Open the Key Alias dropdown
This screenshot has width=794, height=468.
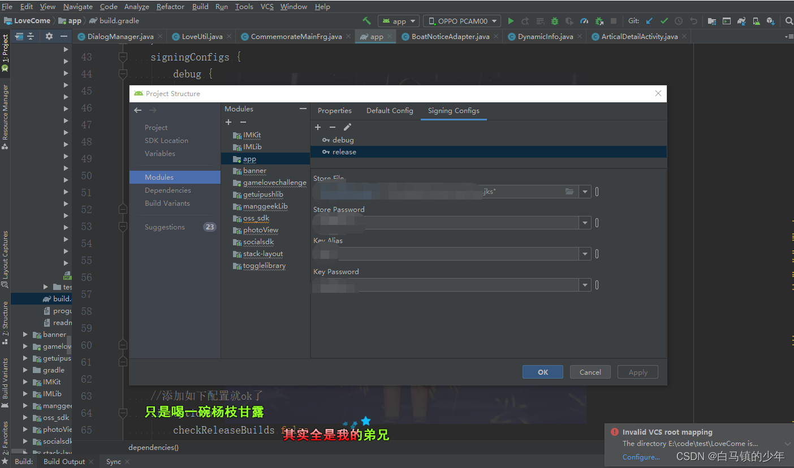click(584, 253)
